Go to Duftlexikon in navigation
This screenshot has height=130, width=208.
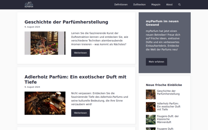(139, 5)
